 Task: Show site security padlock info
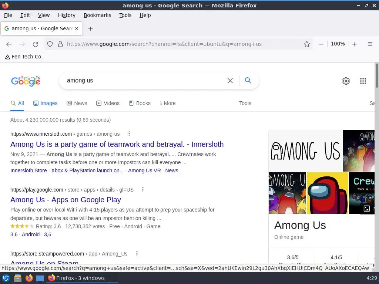60,44
